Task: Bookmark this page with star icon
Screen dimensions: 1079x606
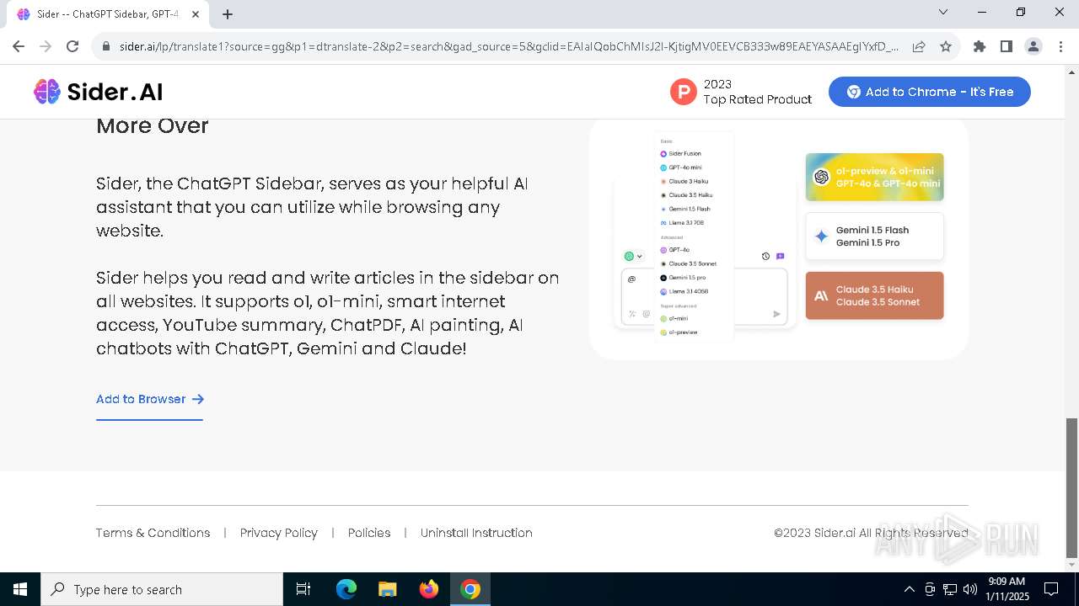Action: (x=946, y=46)
